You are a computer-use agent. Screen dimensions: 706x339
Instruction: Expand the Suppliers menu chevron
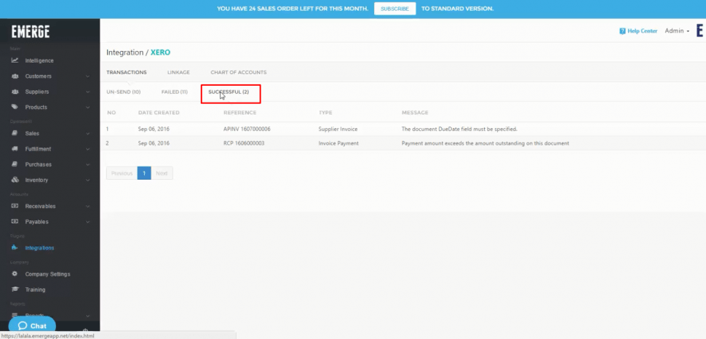[87, 92]
